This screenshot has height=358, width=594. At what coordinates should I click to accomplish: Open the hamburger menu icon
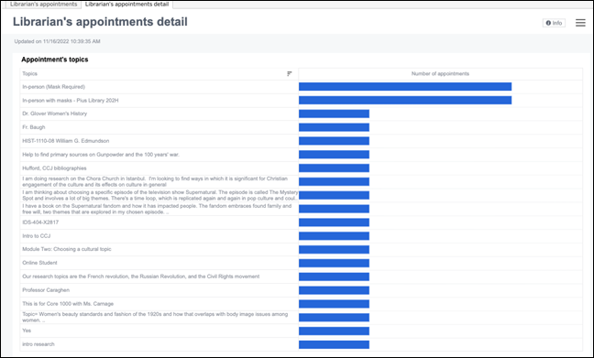click(580, 23)
